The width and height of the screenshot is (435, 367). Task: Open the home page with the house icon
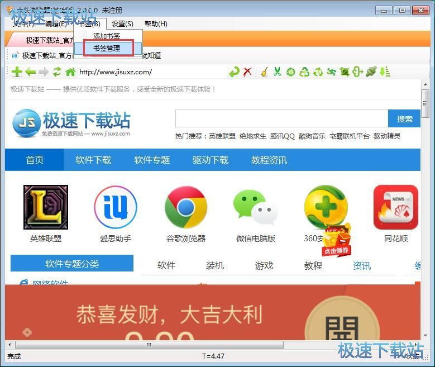click(70, 72)
